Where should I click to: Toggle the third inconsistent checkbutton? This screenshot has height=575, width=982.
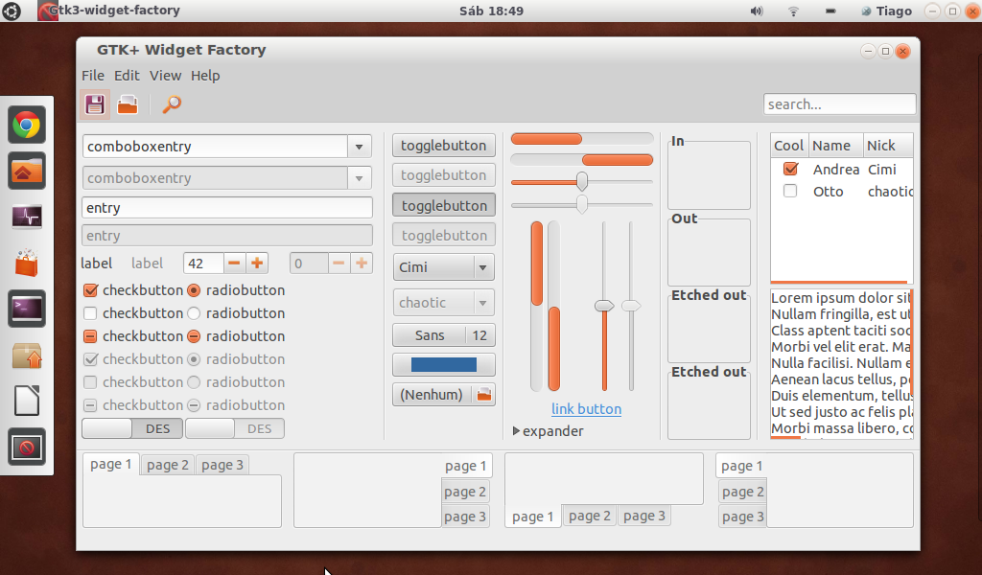(x=90, y=336)
